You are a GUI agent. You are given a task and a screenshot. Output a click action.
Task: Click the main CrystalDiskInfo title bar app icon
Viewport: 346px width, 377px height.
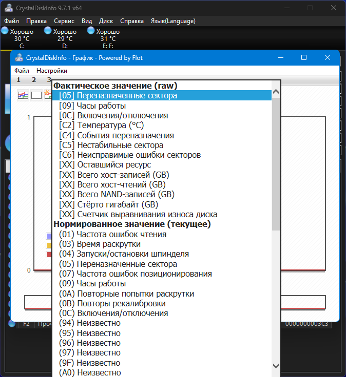(x=9, y=8)
